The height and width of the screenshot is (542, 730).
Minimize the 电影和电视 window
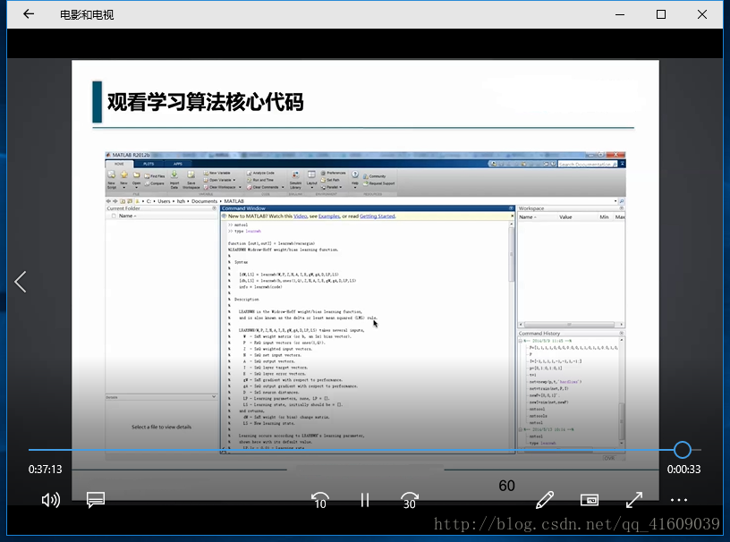point(620,14)
